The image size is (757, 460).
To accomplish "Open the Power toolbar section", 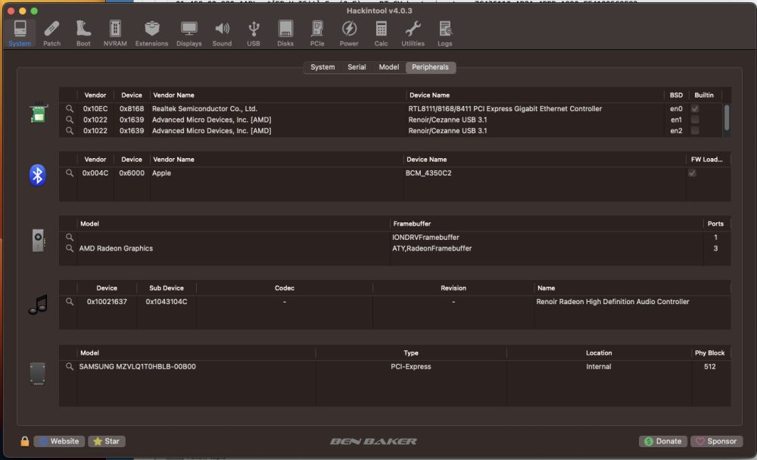I will point(349,33).
